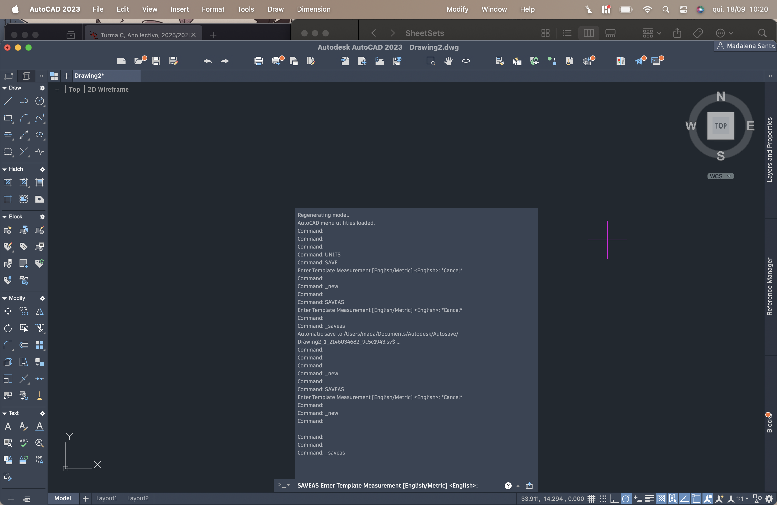Select the Hatch tool

(x=8, y=182)
